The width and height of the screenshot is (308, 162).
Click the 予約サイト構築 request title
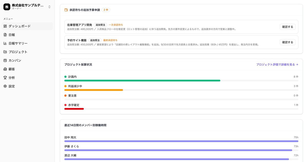[x=77, y=40]
